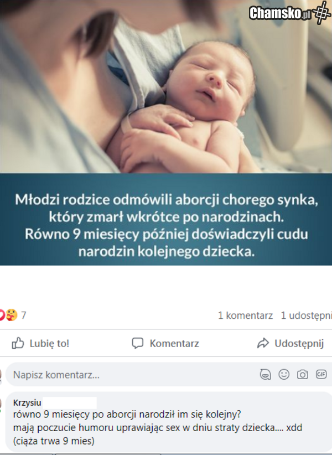This screenshot has width=332, height=455.
Task: Open the '1 udostępni' shares link
Action: point(306,316)
